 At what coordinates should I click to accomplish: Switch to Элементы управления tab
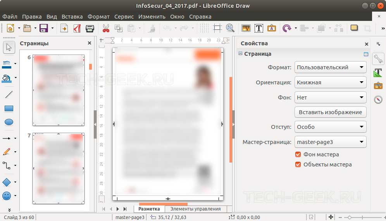pyautogui.click(x=195, y=209)
